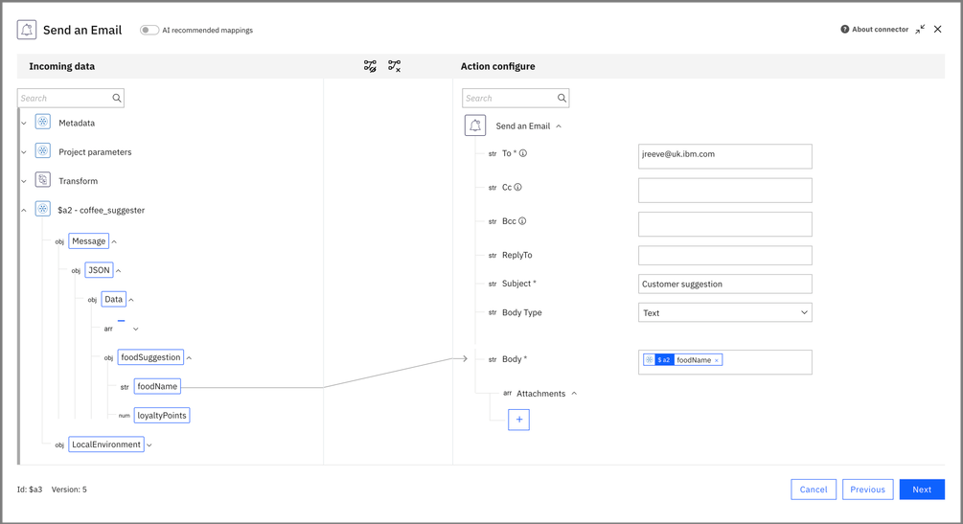Viewport: 963px width, 524px height.
Task: Select the LocalEnvironment object pill
Action: tap(106, 444)
